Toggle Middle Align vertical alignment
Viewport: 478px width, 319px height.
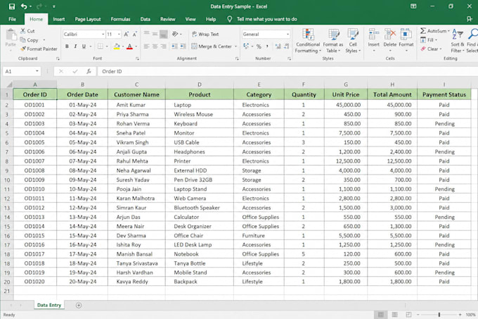[x=155, y=34]
